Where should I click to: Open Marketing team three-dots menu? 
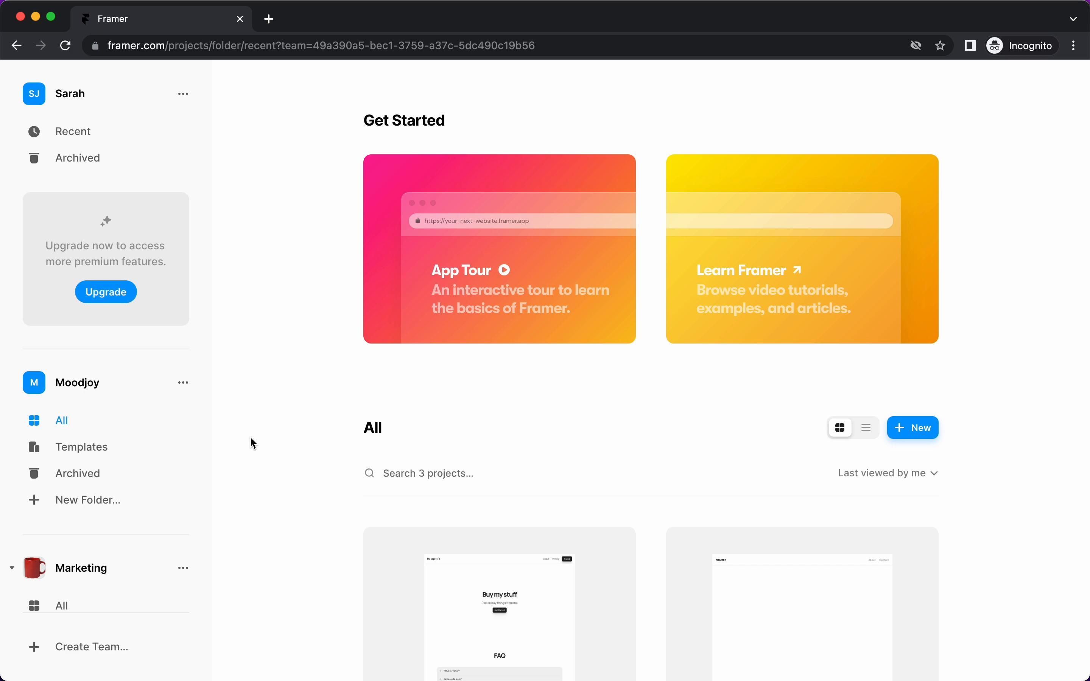coord(183,568)
